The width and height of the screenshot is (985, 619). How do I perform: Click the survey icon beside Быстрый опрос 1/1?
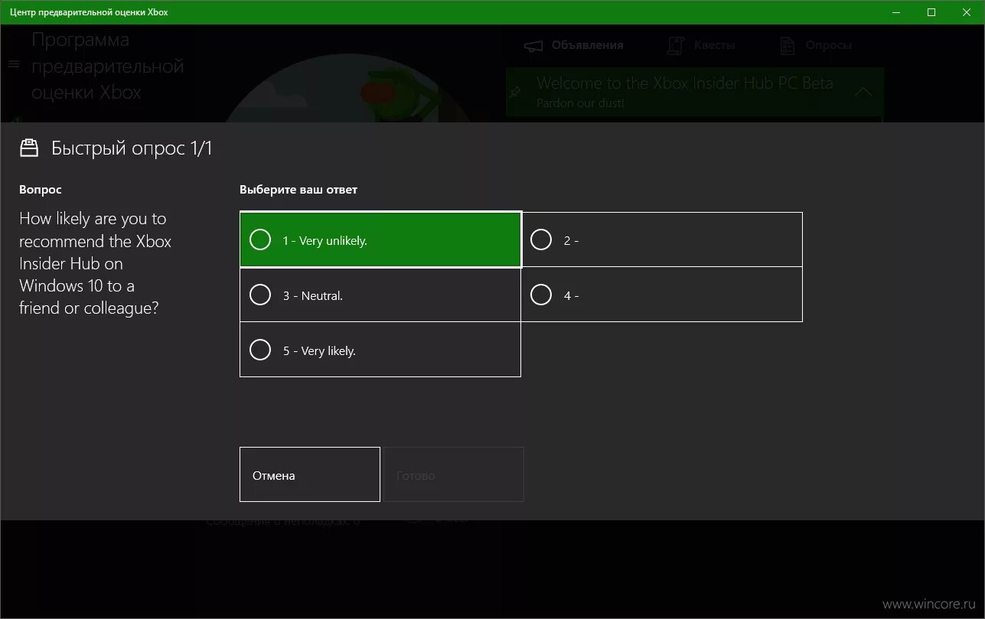(x=29, y=147)
